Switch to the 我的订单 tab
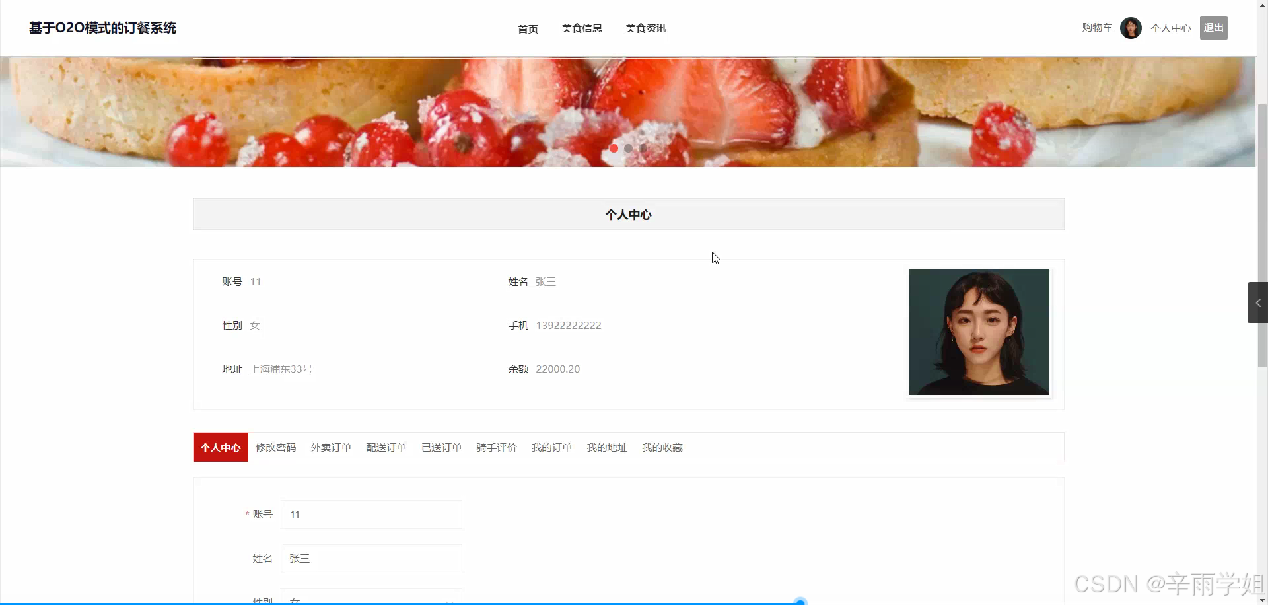The width and height of the screenshot is (1268, 605). (551, 447)
